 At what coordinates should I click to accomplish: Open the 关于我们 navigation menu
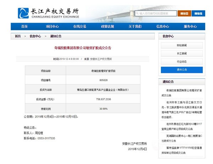pyautogui.click(x=135, y=27)
